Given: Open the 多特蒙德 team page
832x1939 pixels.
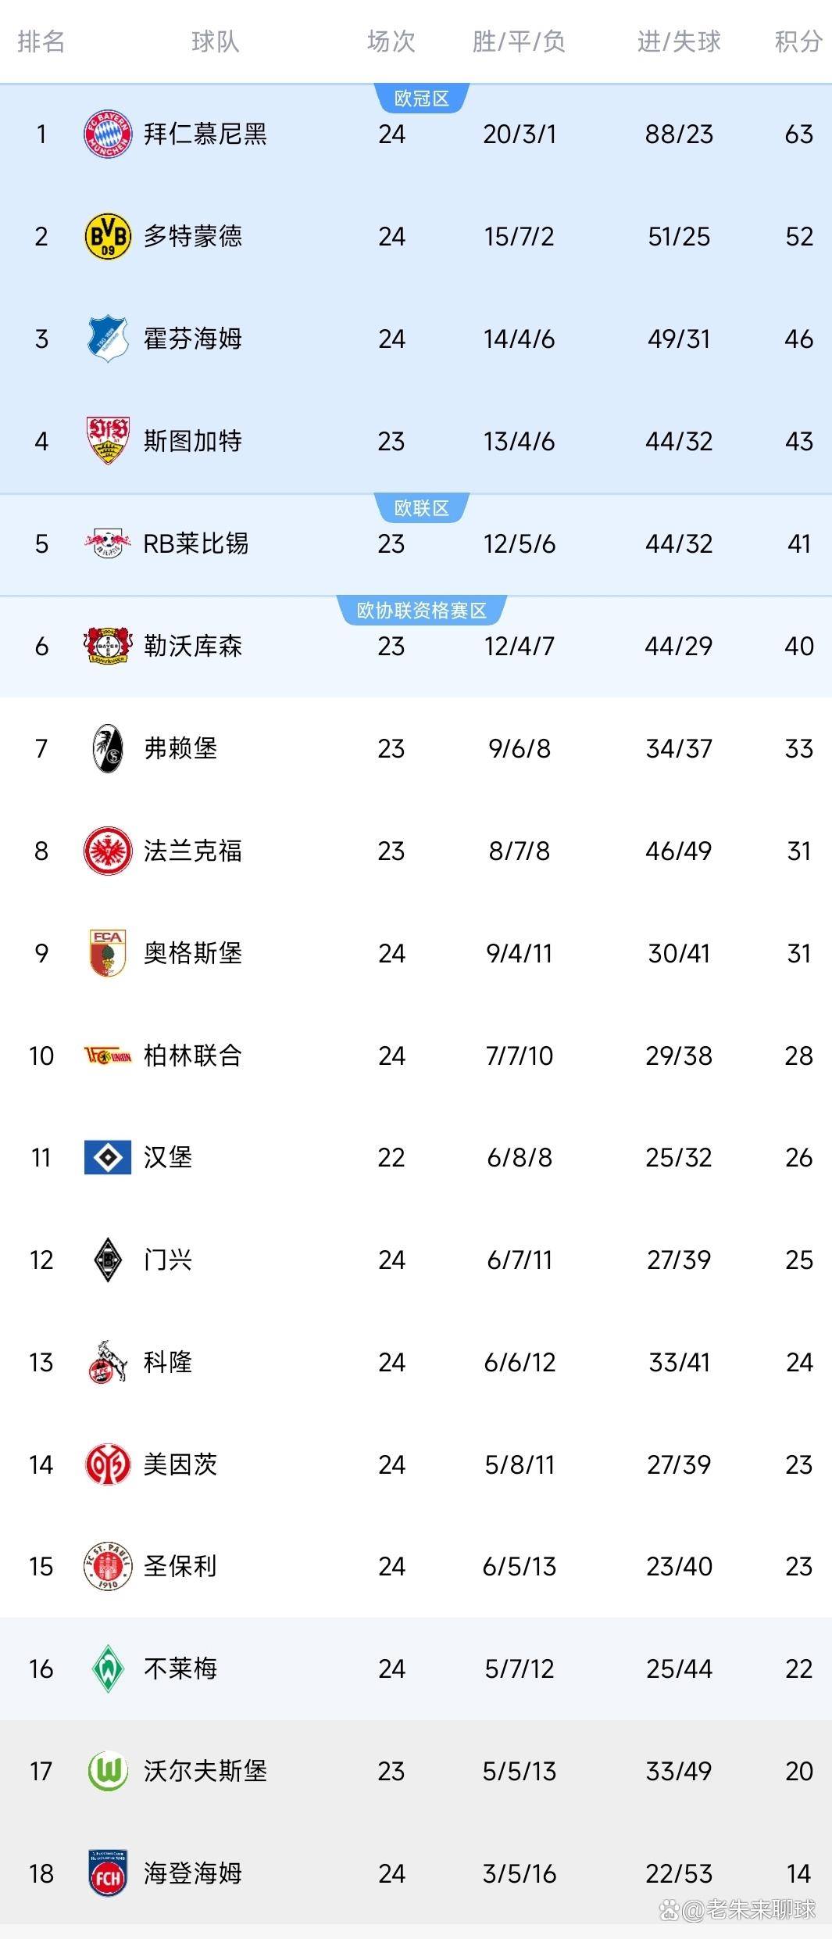Looking at the screenshot, I should click(193, 236).
